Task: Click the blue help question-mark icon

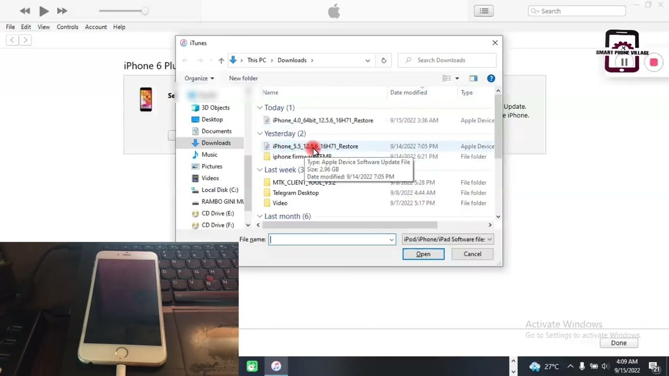Action: pyautogui.click(x=491, y=78)
